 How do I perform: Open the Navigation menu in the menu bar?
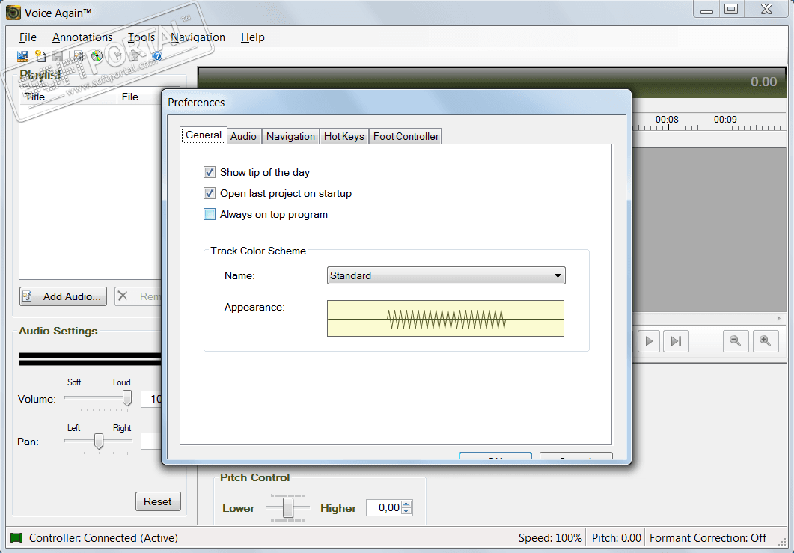[198, 37]
